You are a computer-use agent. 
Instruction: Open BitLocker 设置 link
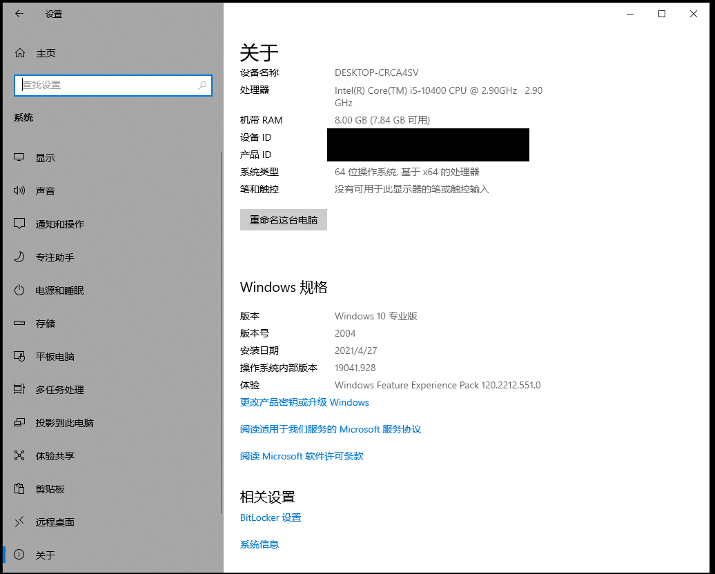(x=271, y=518)
